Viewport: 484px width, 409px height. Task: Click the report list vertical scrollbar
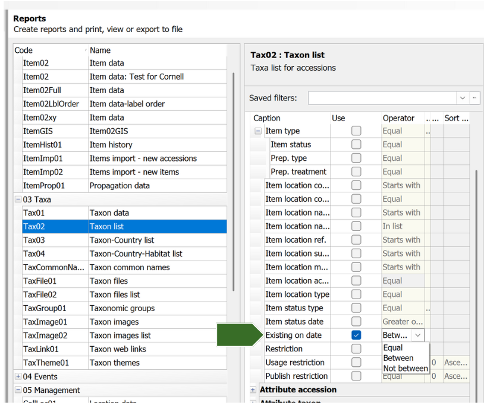[x=233, y=182]
